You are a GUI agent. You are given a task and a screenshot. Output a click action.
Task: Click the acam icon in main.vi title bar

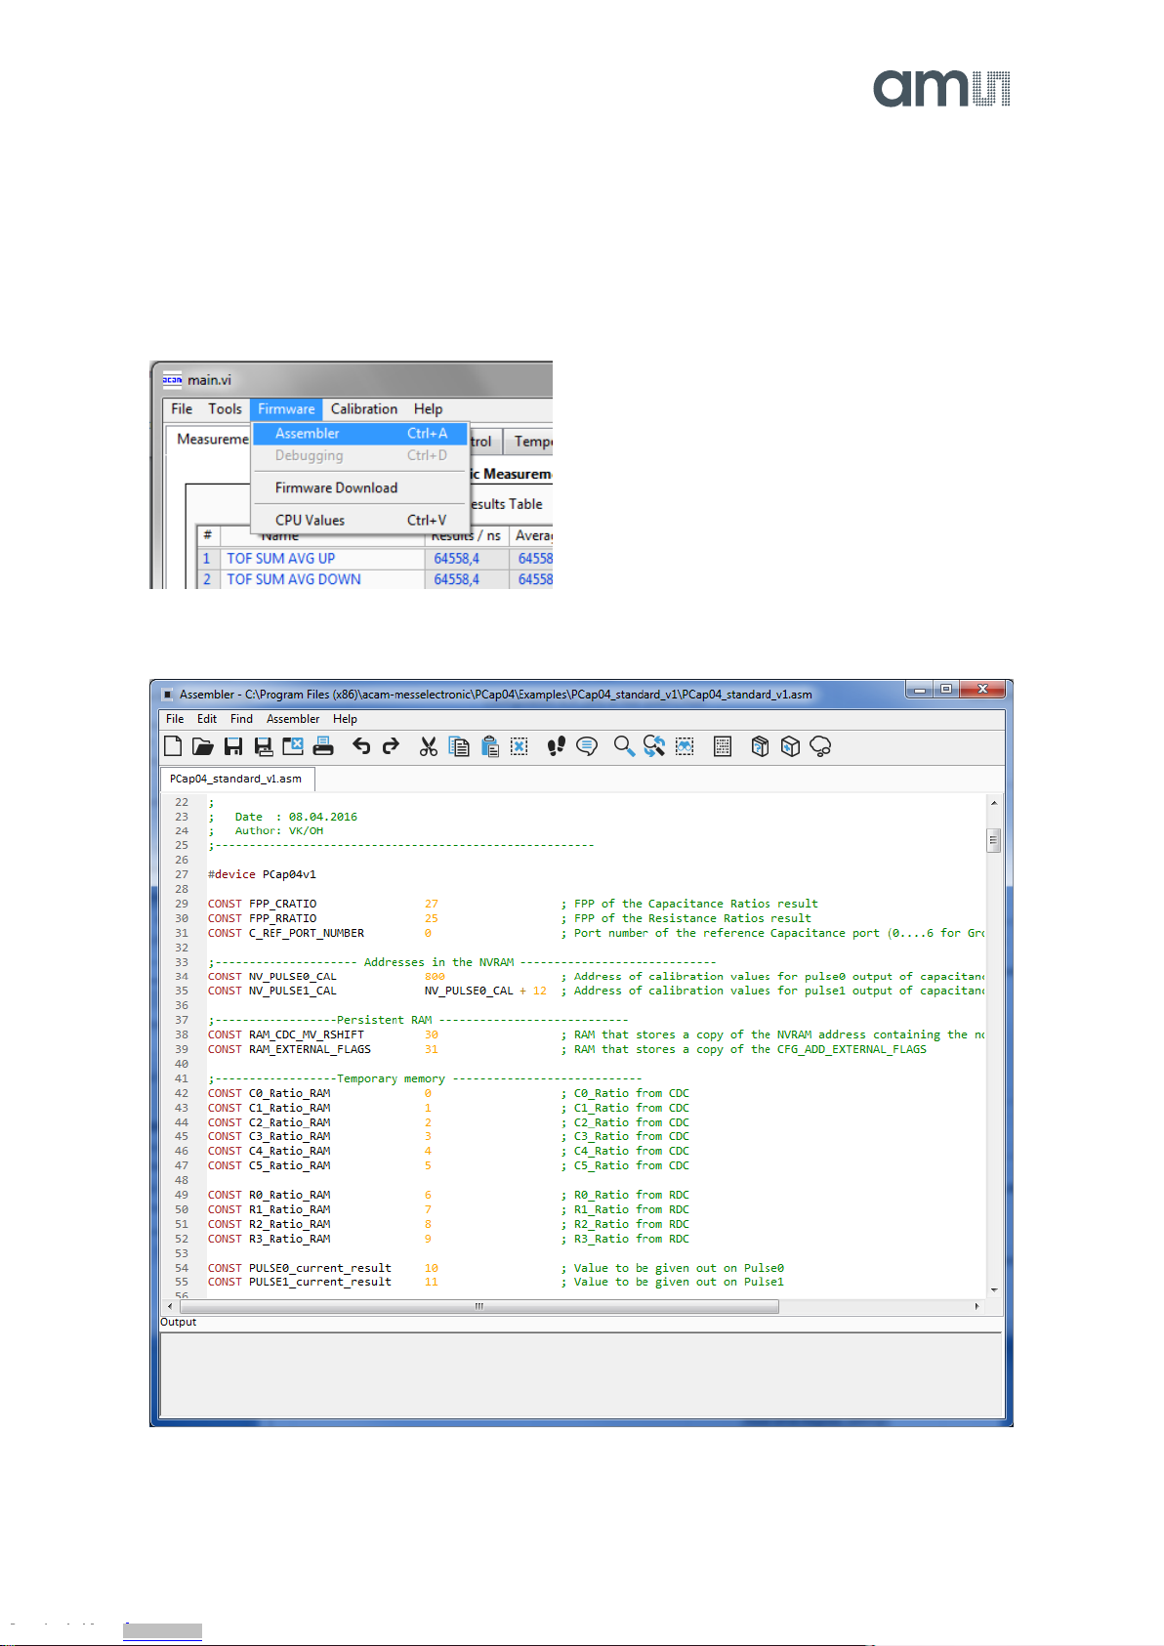(x=173, y=380)
